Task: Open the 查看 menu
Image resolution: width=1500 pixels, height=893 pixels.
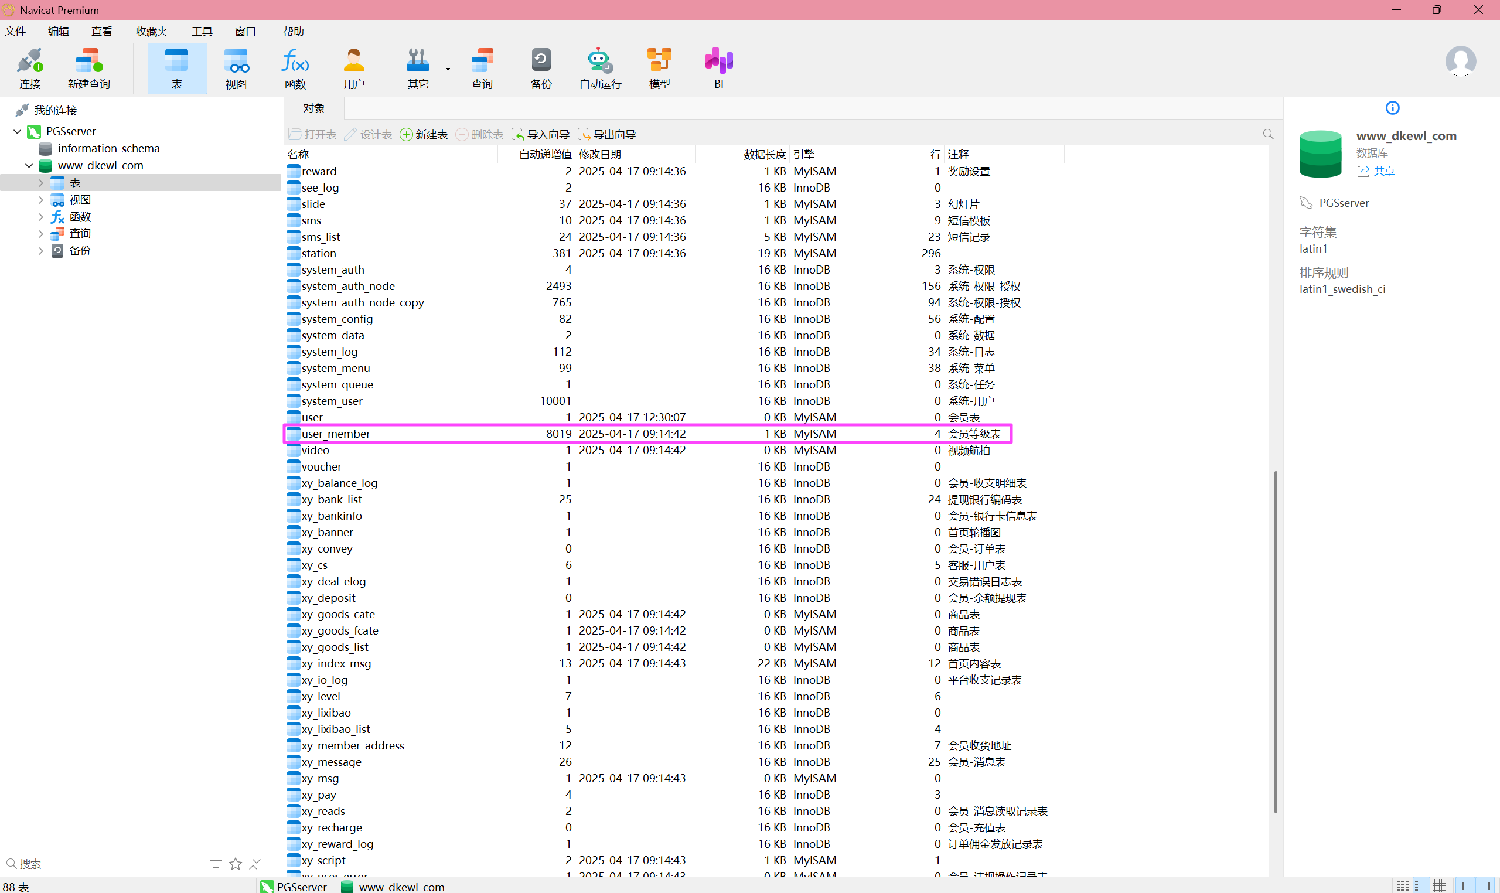Action: (102, 31)
